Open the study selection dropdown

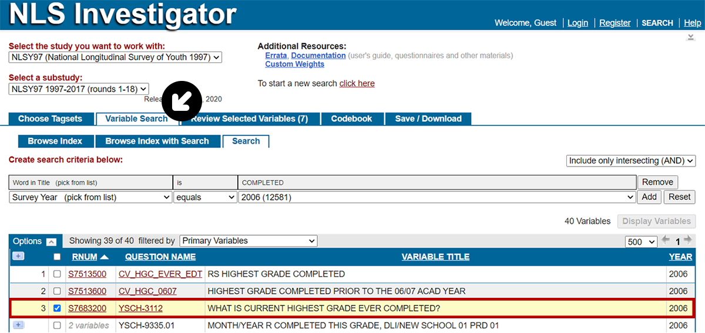tap(115, 57)
